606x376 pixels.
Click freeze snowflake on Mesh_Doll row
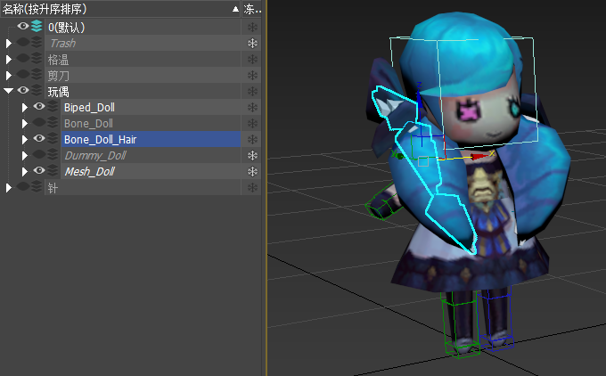point(252,171)
